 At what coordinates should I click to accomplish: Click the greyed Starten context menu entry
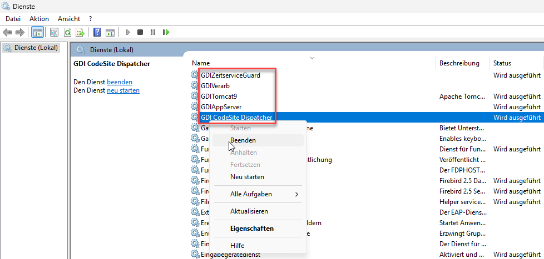[258, 128]
